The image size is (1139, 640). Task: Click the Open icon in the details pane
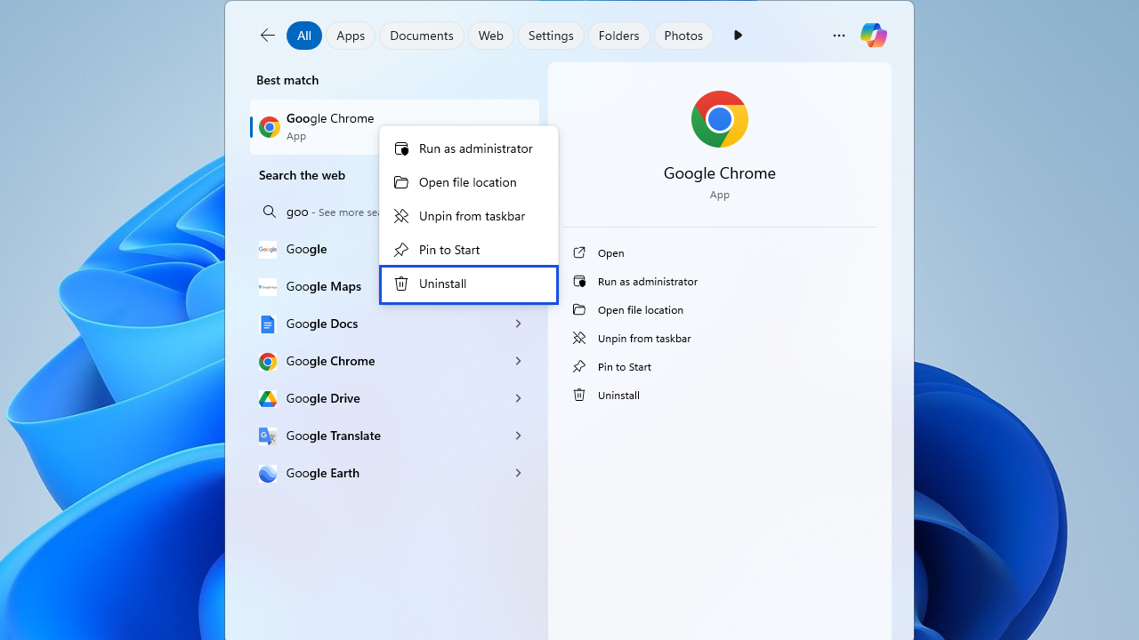[x=579, y=253]
